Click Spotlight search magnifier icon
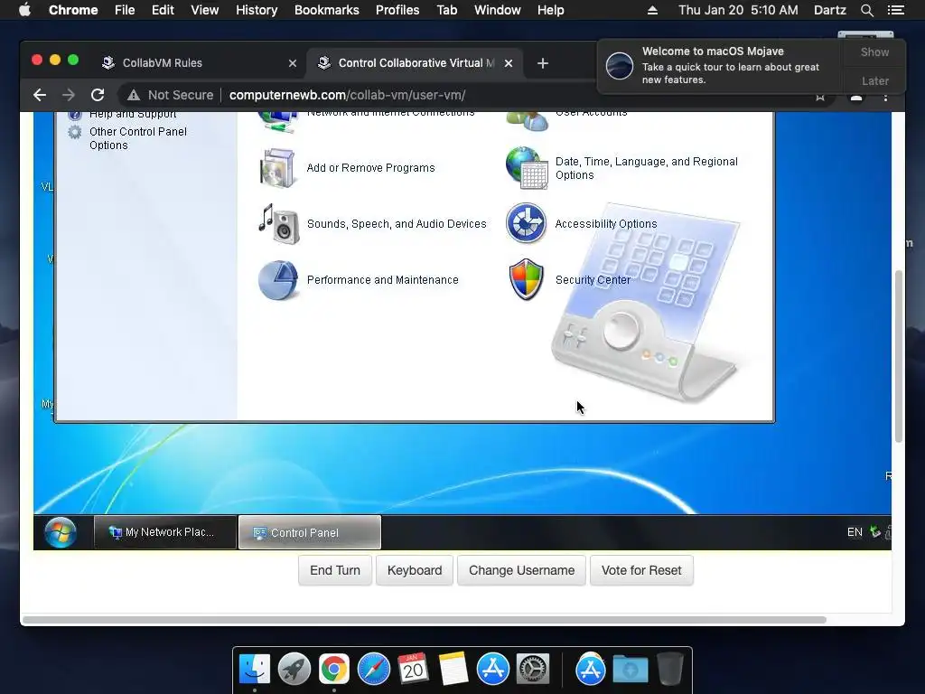925x694 pixels. 866,10
